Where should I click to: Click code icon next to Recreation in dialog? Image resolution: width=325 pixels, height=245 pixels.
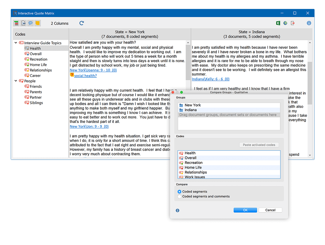pos(181,163)
